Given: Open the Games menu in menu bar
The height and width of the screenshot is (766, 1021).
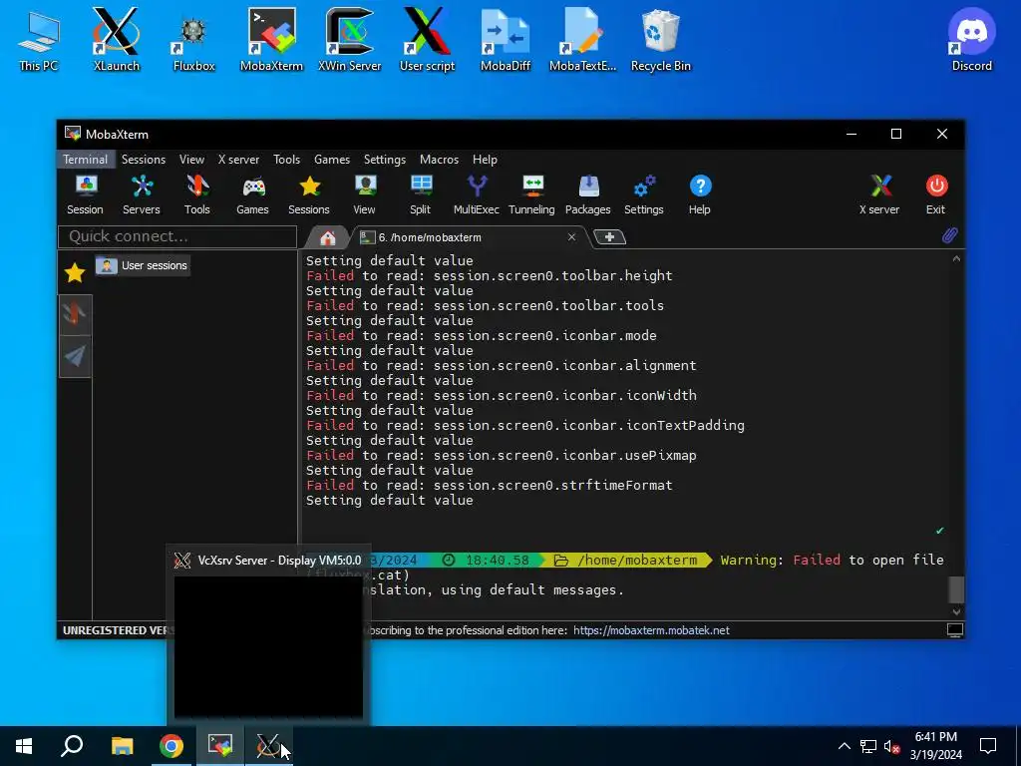Looking at the screenshot, I should click(x=331, y=159).
